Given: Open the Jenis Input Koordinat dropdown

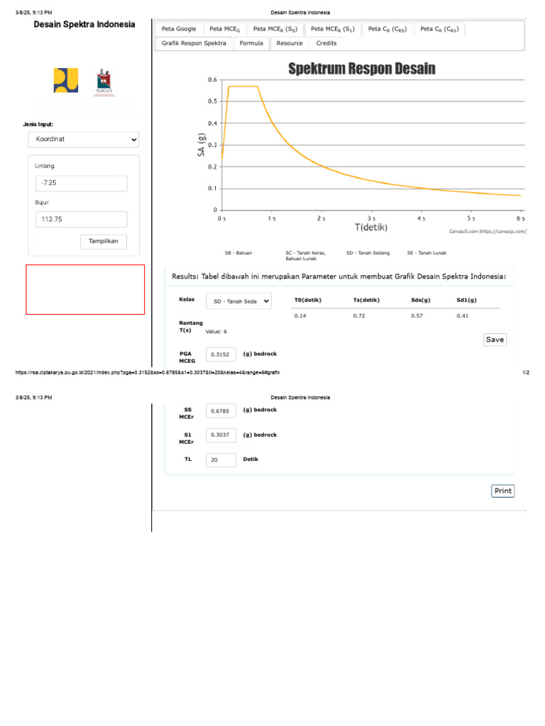Looking at the screenshot, I should tap(84, 140).
